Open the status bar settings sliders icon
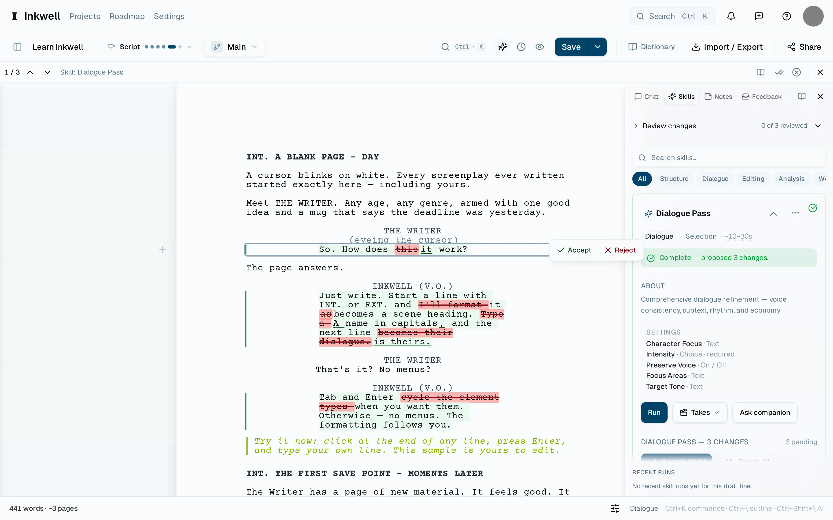Screen dimensions: 833x520 [615, 508]
